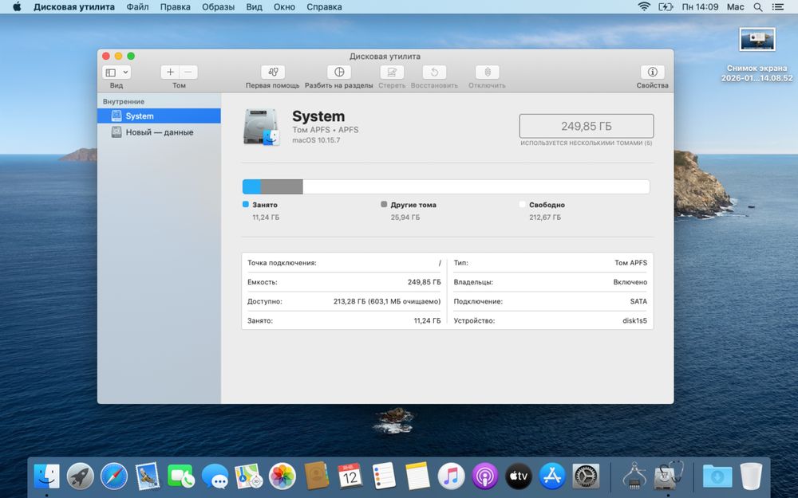Image resolution: width=798 pixels, height=498 pixels.
Task: Click the Wi-Fi status icon
Action: [x=644, y=7]
